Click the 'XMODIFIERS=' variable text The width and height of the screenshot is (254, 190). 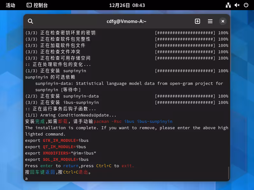click(57, 153)
